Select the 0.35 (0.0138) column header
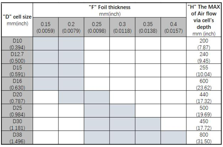The image size is (223, 147). [x=147, y=27]
